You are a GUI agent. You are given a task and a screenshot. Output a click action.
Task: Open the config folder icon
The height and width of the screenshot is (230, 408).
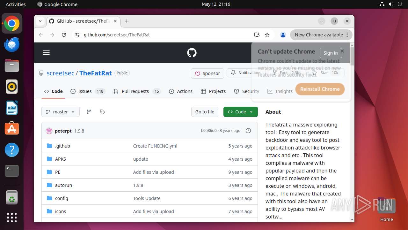pos(49,198)
